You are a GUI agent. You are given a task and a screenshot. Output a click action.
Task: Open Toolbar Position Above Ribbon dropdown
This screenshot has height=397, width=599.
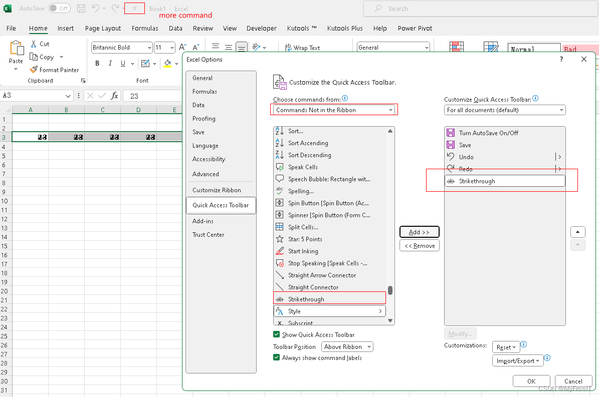click(347, 346)
